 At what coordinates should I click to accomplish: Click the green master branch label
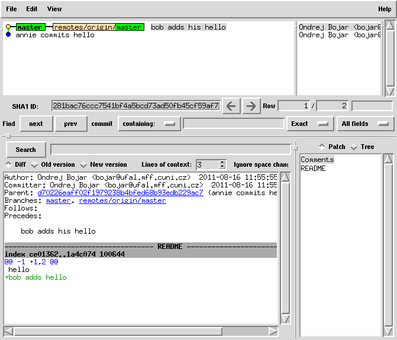[30, 27]
